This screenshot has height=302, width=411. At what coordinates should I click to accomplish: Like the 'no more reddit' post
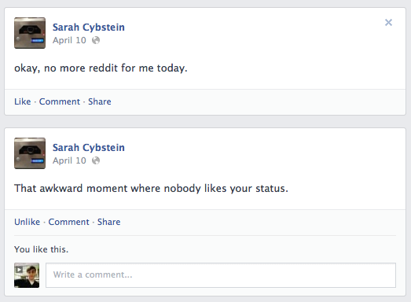pos(23,101)
